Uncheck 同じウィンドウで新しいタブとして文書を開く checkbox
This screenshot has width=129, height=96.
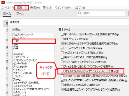coord(62,80)
